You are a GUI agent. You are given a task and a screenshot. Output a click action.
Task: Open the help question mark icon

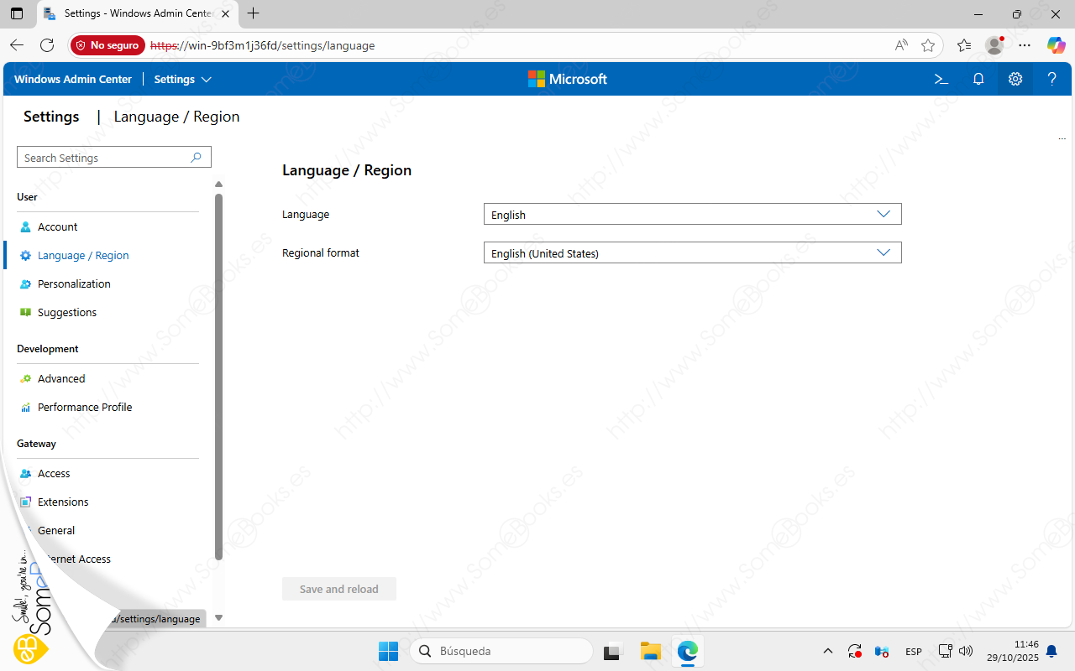coord(1052,79)
